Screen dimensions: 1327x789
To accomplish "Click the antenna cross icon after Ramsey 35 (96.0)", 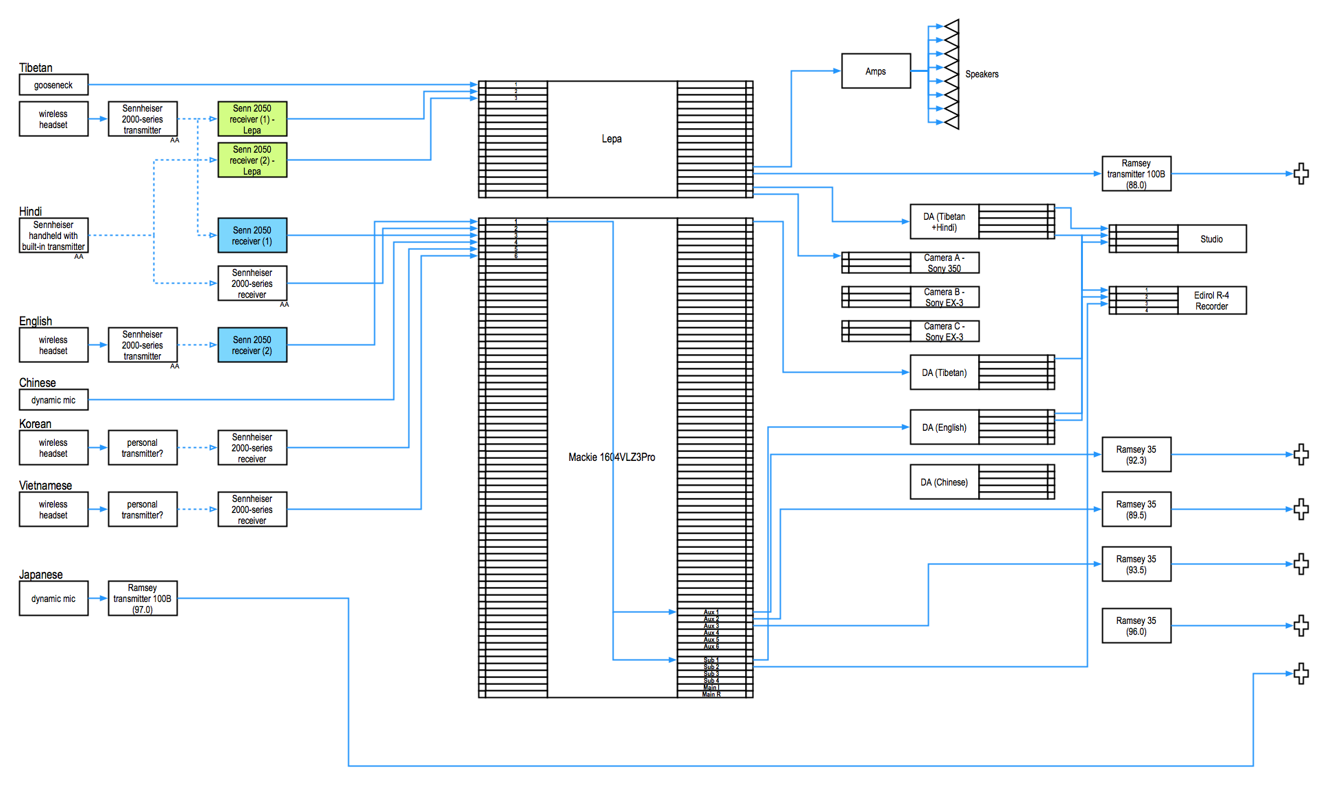I will pyautogui.click(x=1301, y=625).
